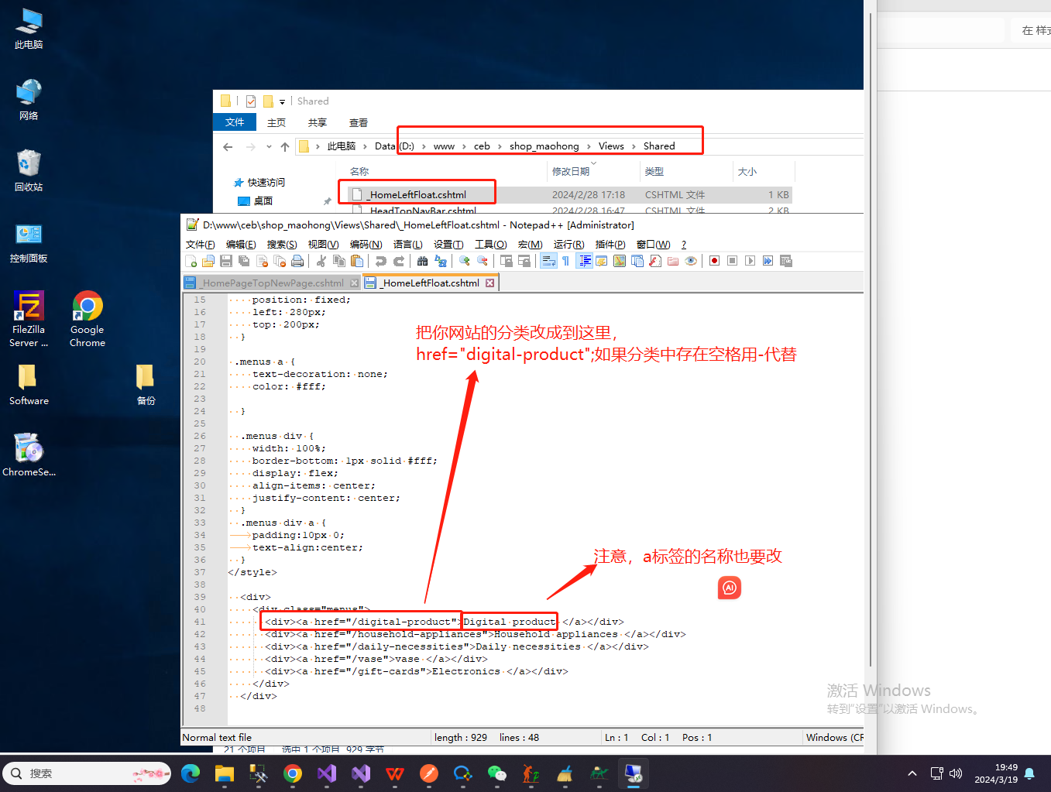Screen dimensions: 1051x792
Task: Close the _HomeLeftFloat.cshtml tab
Action: [x=489, y=283]
